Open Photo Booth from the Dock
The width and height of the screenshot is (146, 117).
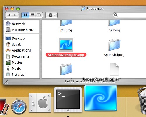[x=4, y=107]
